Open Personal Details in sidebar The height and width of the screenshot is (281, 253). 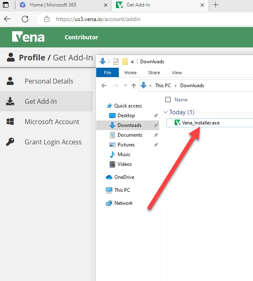(x=46, y=81)
